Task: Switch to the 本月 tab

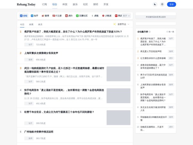Action: [x=40, y=24]
